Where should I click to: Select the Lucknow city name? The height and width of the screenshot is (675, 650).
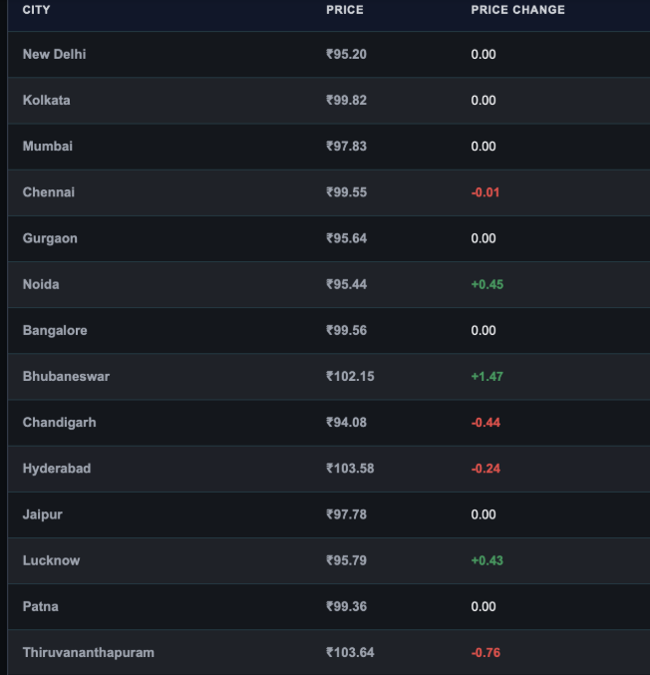click(51, 560)
